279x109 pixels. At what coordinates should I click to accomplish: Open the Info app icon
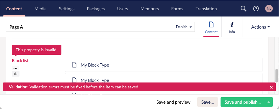(x=232, y=25)
